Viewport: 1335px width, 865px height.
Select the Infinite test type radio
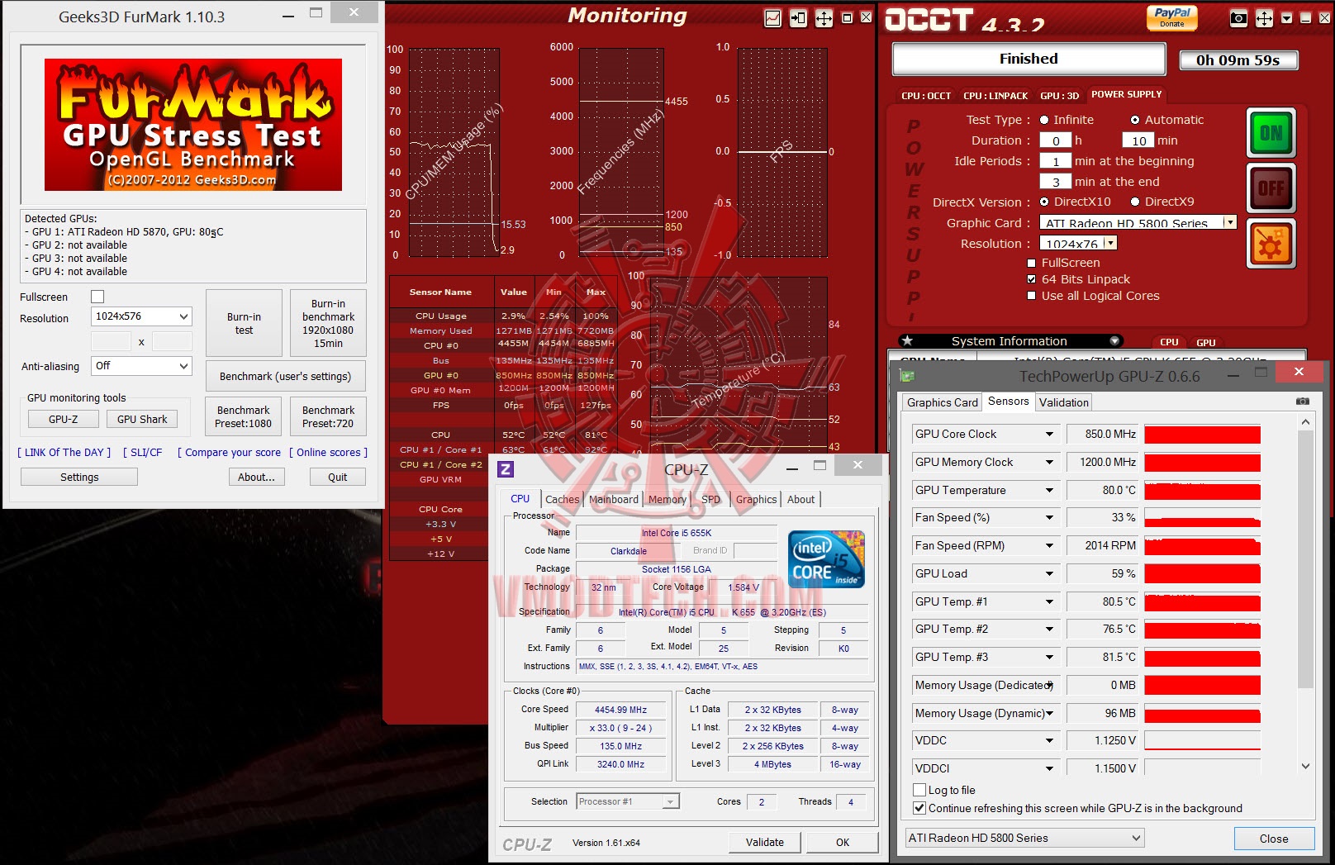tap(1044, 120)
